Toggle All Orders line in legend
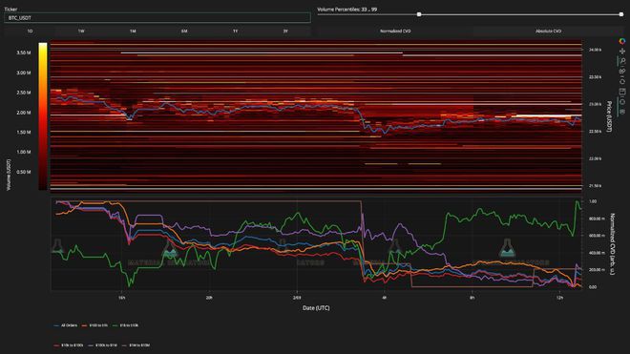Viewport: 630px width, 354px height. (x=66, y=325)
